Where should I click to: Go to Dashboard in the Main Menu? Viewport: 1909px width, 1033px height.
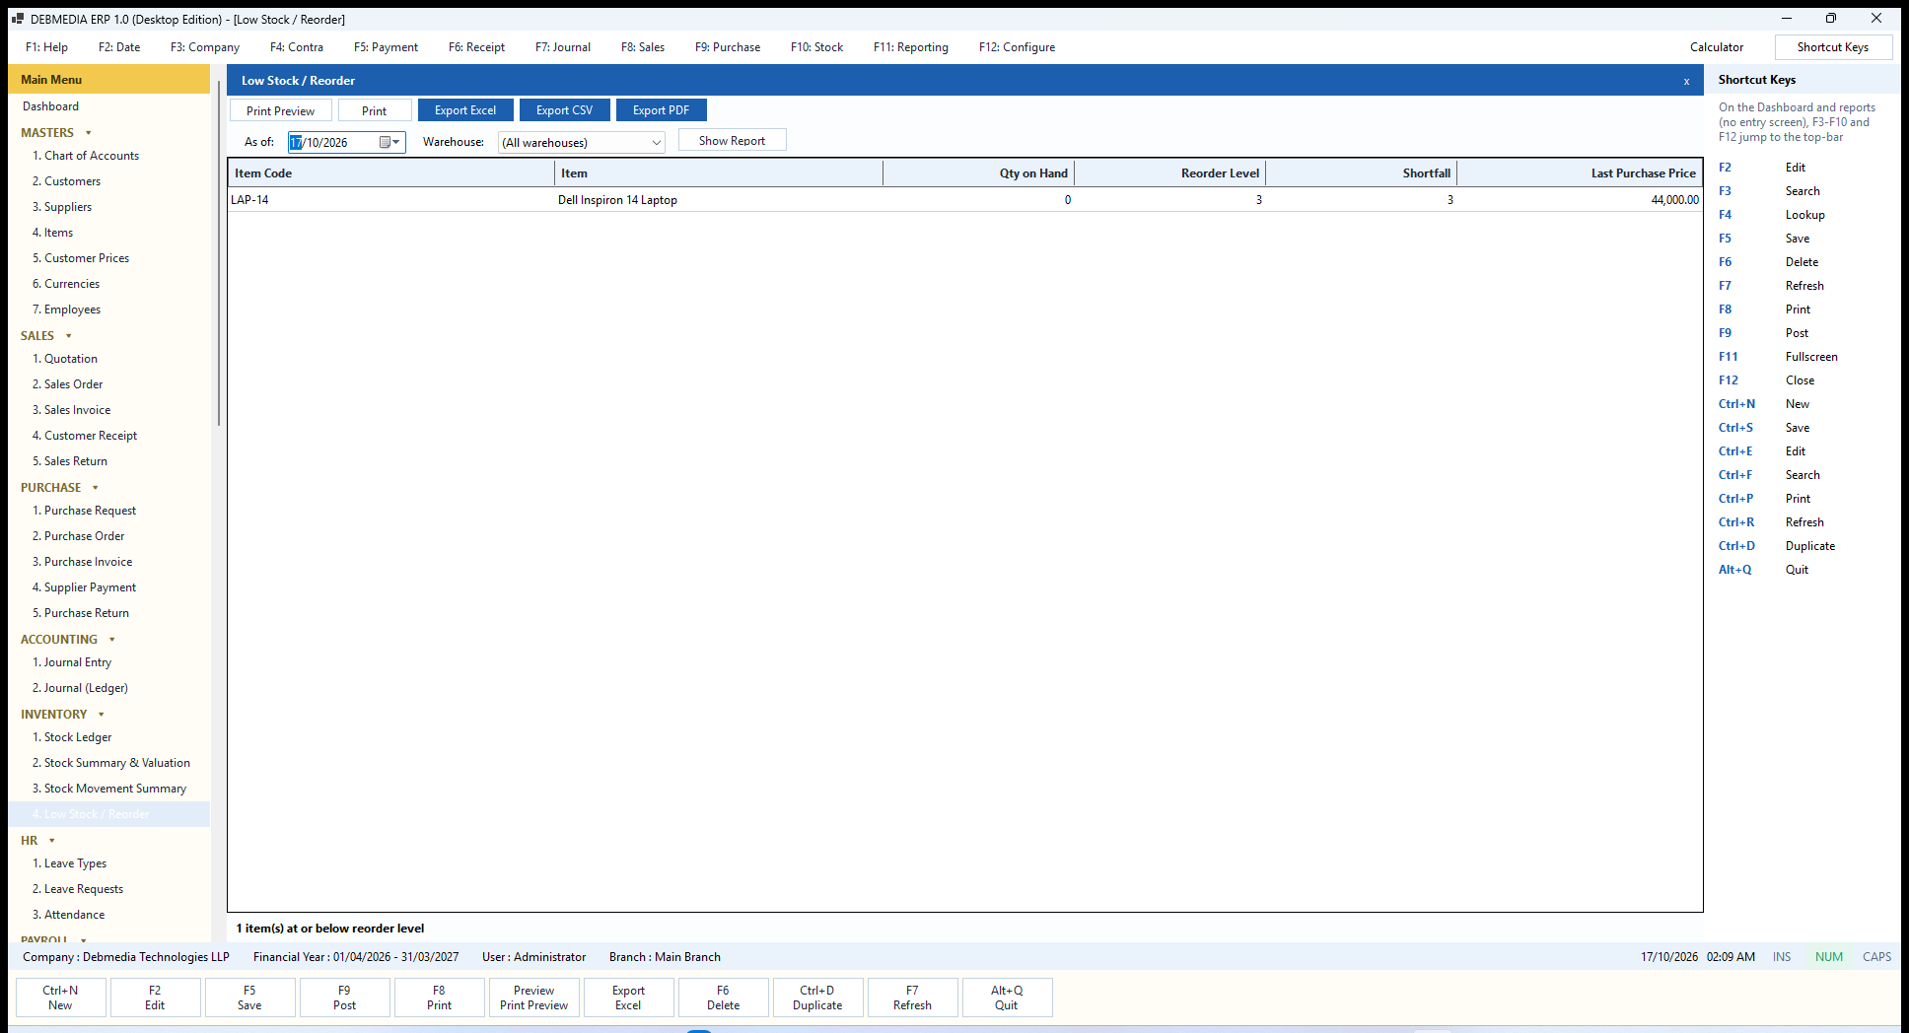point(51,106)
